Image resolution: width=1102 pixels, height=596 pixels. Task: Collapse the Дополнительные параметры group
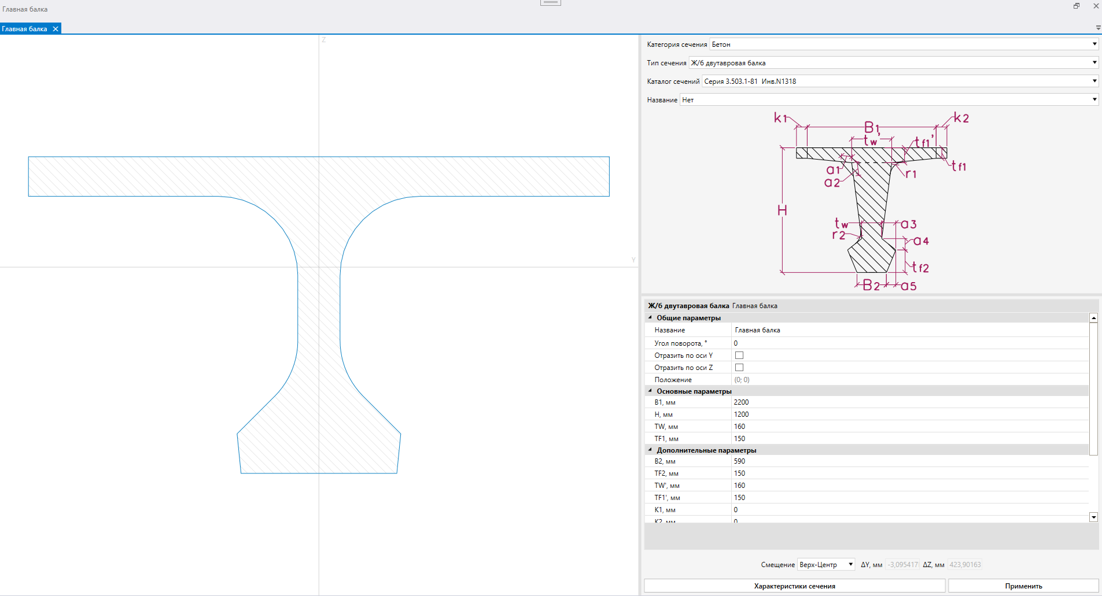[x=650, y=450]
